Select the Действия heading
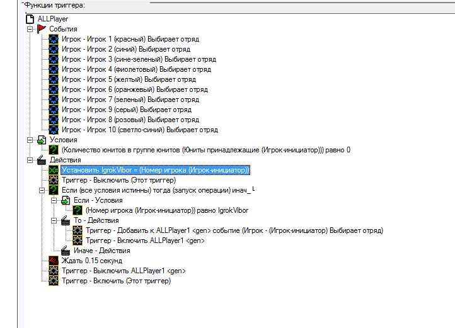Image resolution: width=455 pixels, height=328 pixels. click(x=66, y=160)
